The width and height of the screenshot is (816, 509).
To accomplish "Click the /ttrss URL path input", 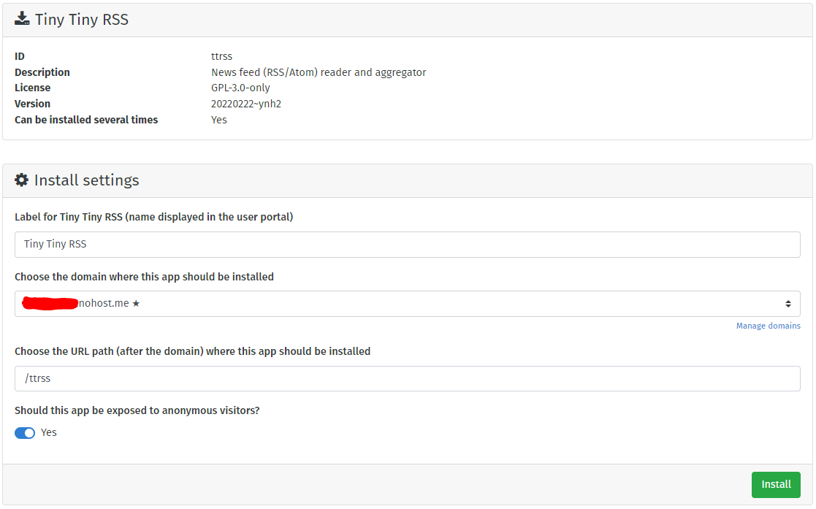I will (407, 378).
